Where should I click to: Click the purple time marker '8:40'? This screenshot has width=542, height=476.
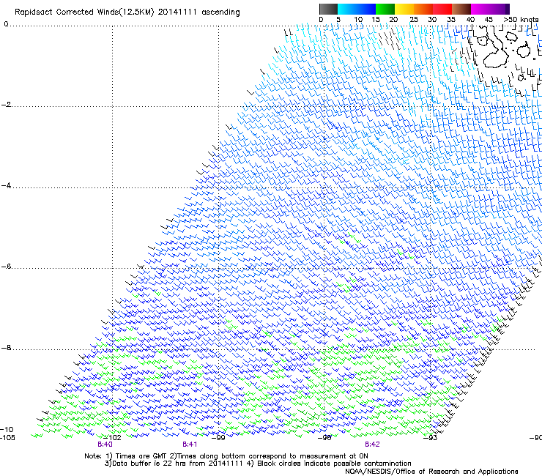pyautogui.click(x=105, y=445)
